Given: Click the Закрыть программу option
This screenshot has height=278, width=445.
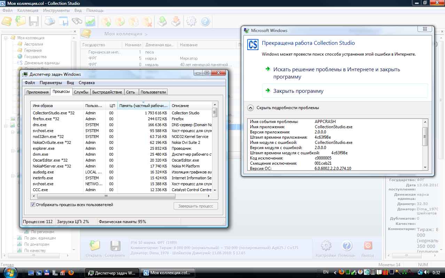Looking at the screenshot, I should click(x=345, y=91).
